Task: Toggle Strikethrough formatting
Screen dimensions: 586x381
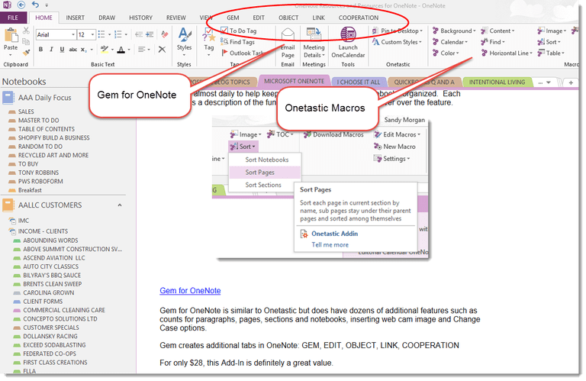Action: [73, 49]
